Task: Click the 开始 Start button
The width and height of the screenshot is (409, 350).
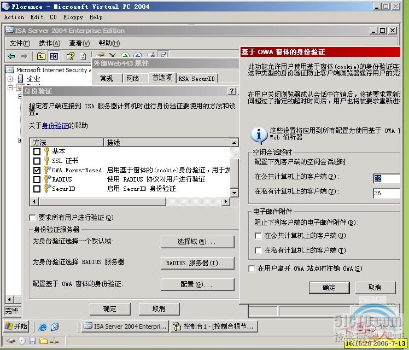Action: [x=16, y=326]
